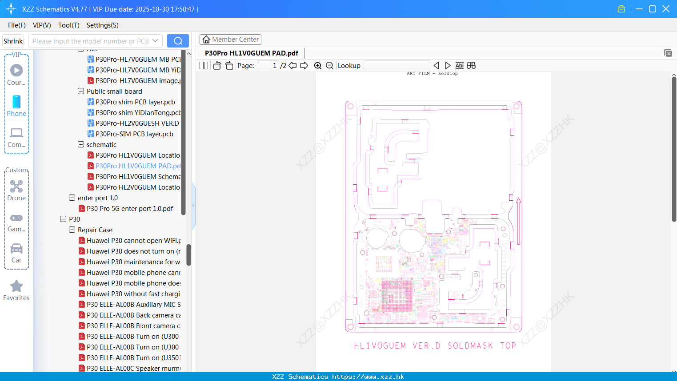The image size is (677, 381).
Task: Toggle the Abi whole-word match icon
Action: tap(459, 65)
